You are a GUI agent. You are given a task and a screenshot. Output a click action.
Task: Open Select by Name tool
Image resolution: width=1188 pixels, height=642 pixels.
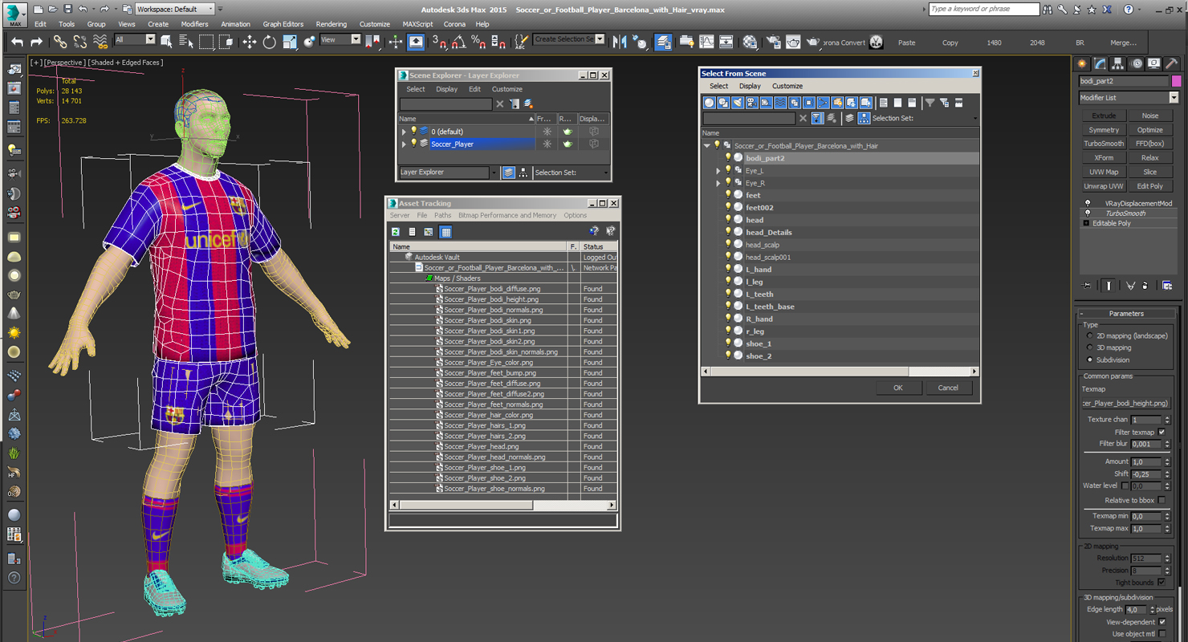coord(186,42)
